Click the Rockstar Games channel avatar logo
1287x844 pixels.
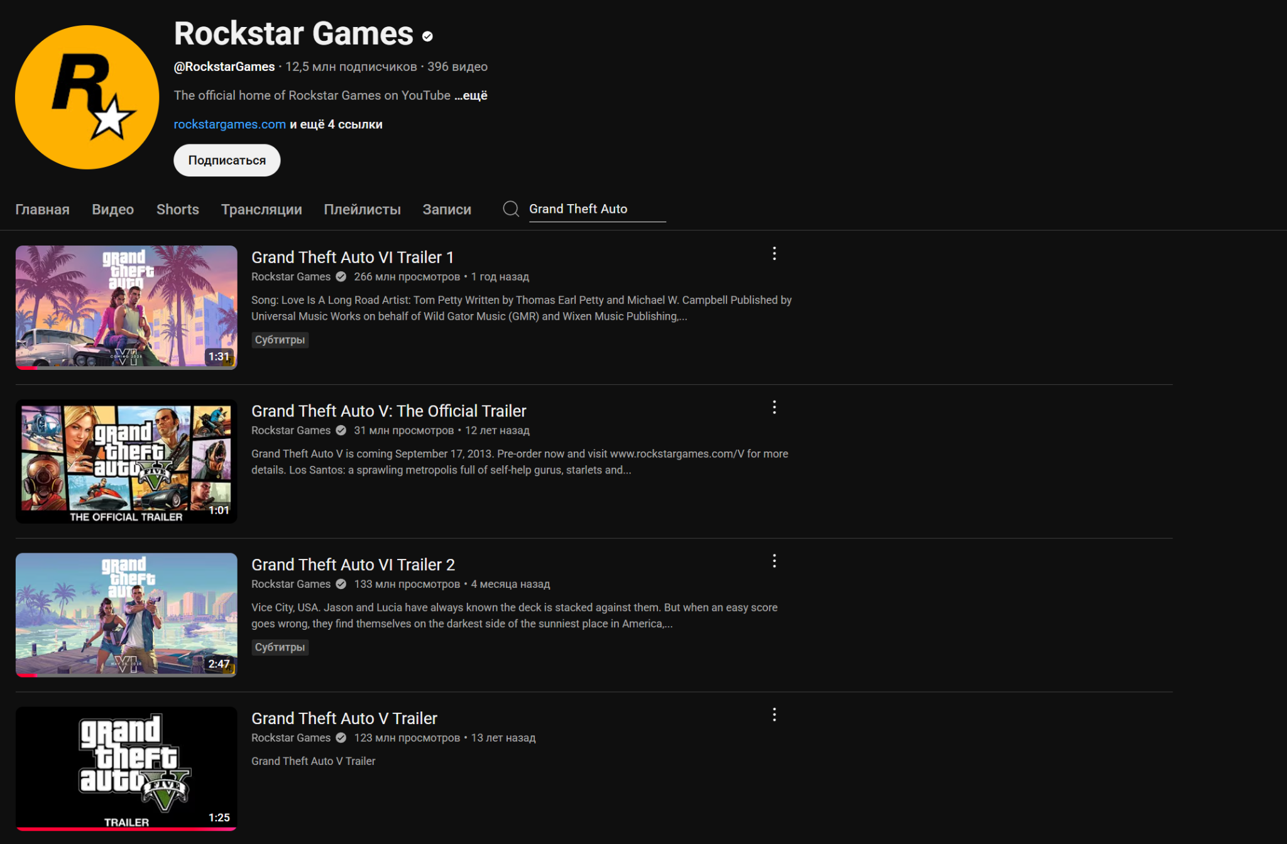pos(87,97)
